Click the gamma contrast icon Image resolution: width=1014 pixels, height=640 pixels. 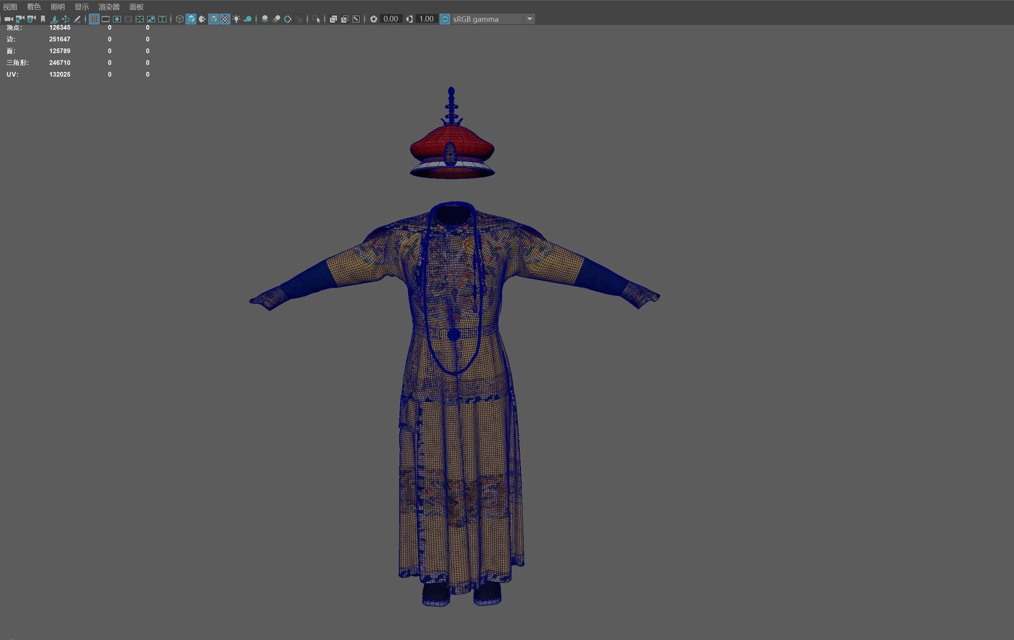(x=410, y=19)
